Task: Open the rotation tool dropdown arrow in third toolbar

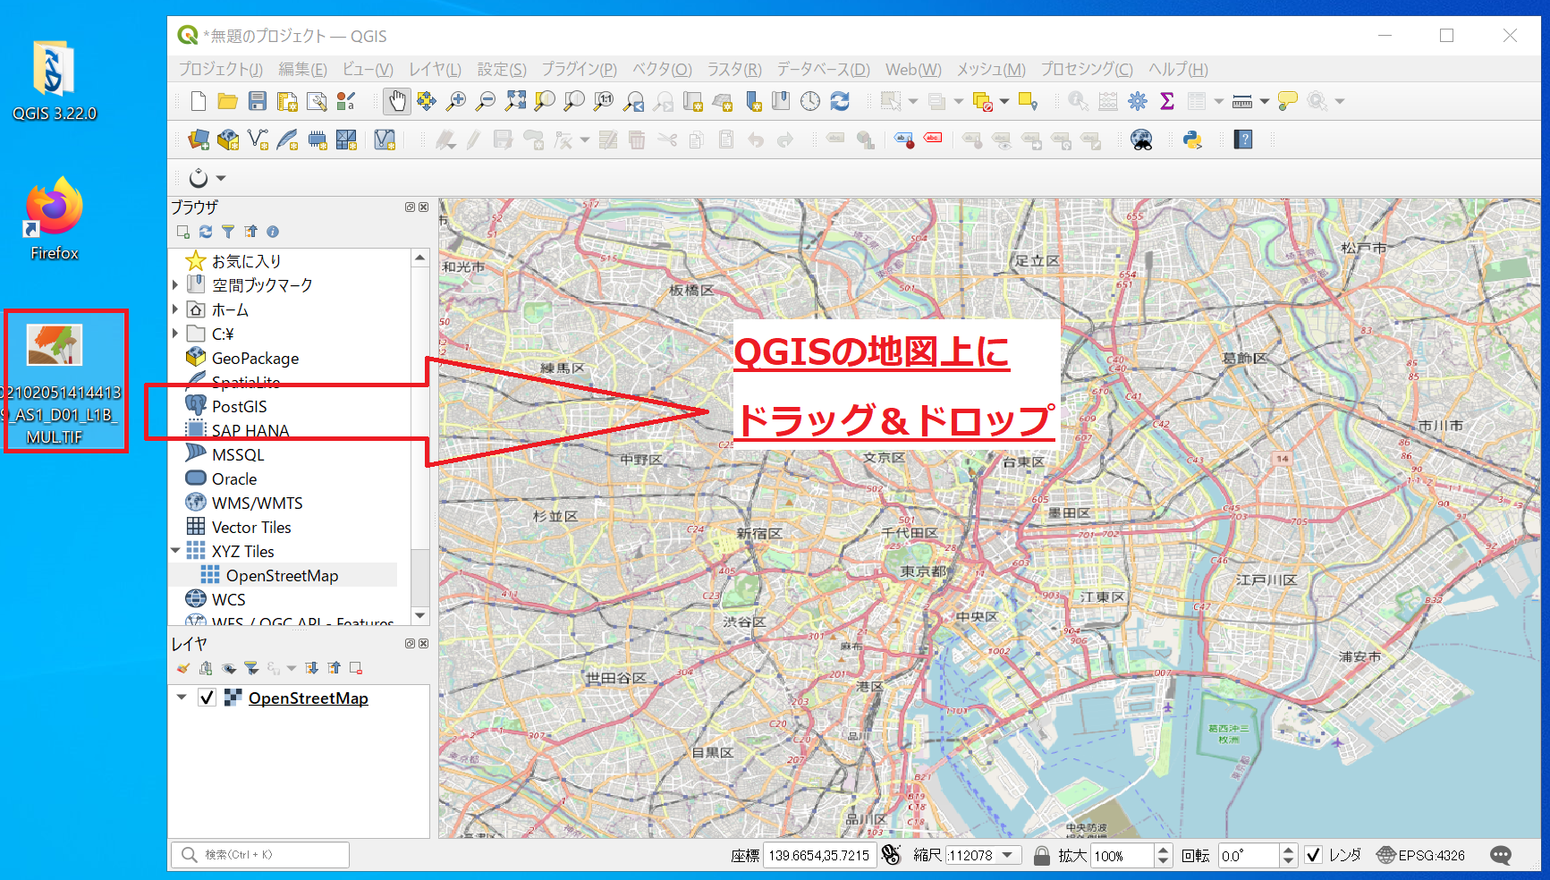Action: [x=221, y=178]
